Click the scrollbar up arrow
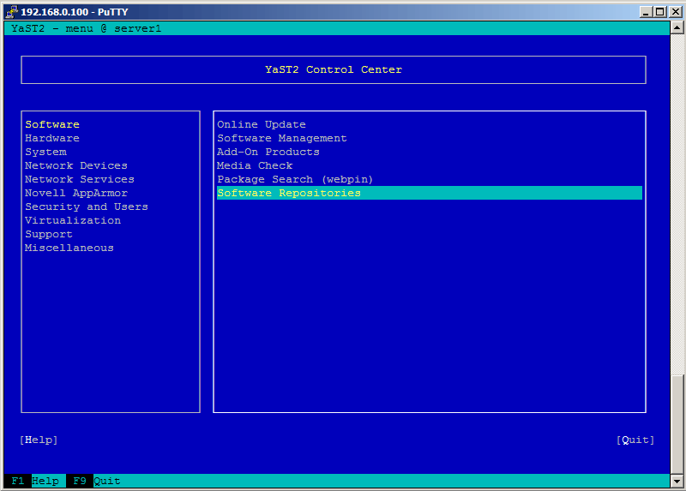 coord(677,28)
